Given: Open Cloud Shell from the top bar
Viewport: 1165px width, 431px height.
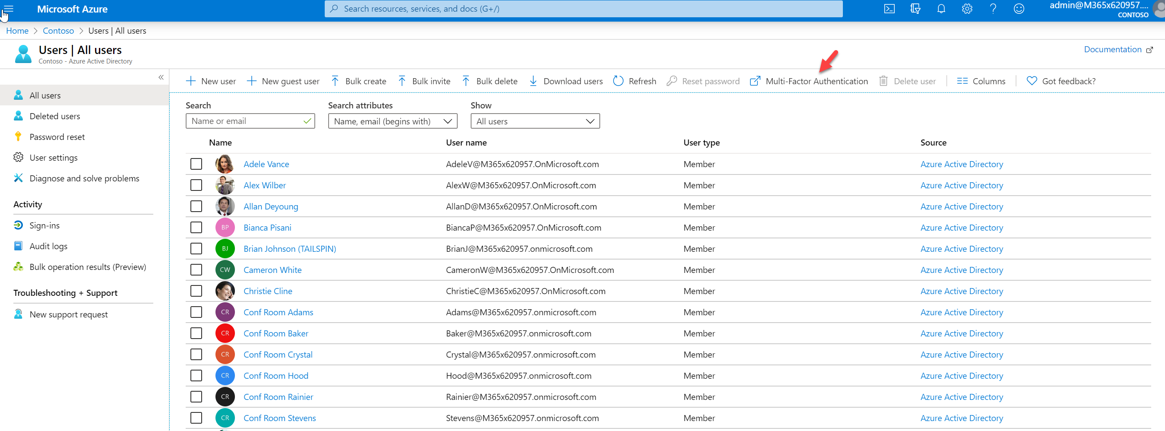Looking at the screenshot, I should pos(889,9).
